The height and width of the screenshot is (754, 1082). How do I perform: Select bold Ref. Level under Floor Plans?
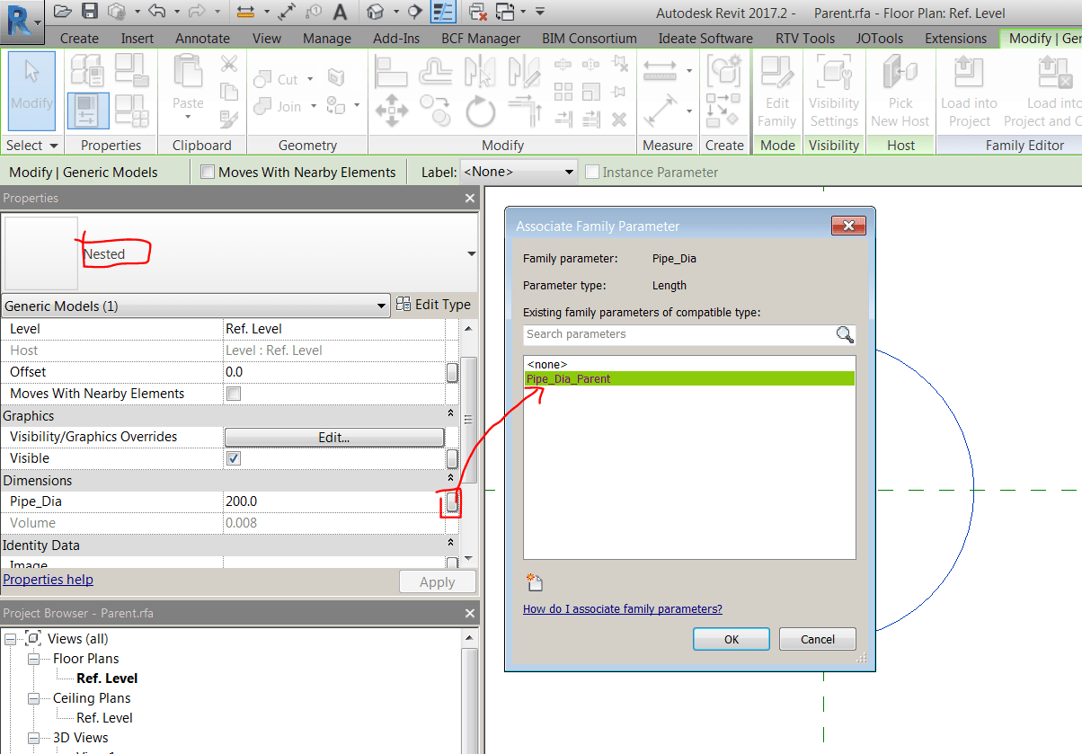[107, 679]
